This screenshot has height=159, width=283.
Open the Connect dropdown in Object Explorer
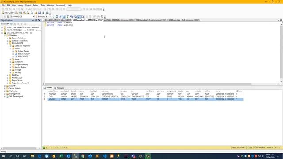(5, 24)
